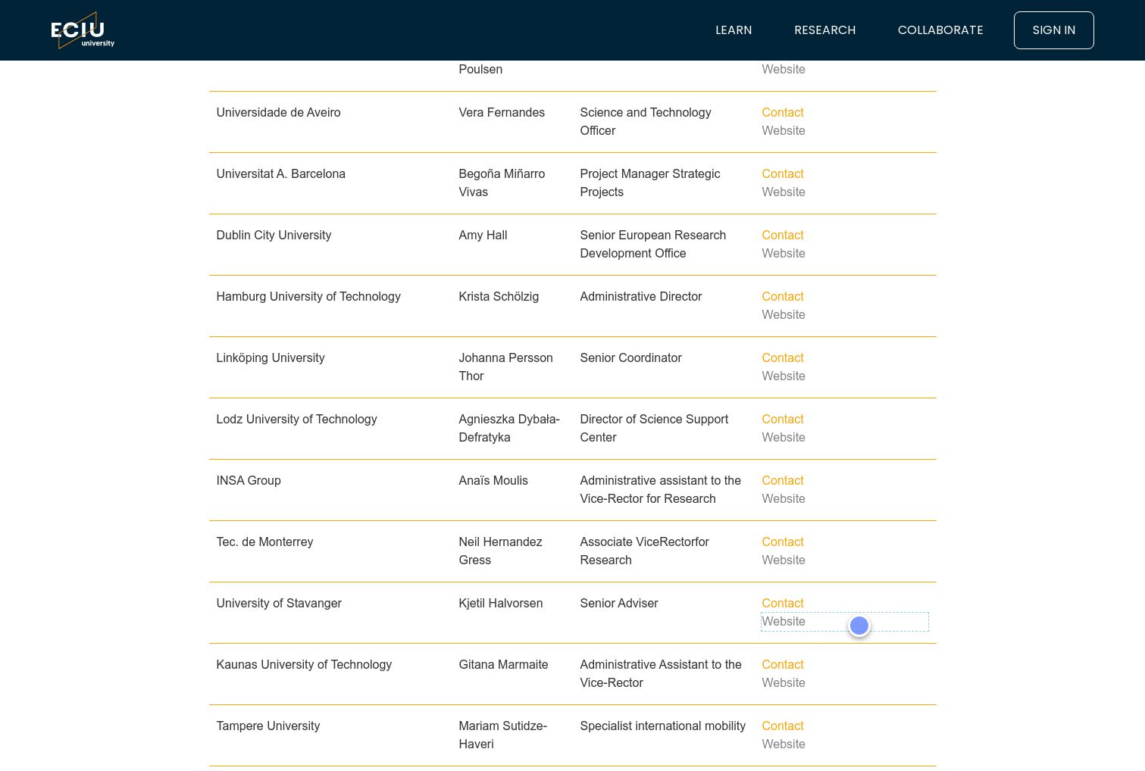Image resolution: width=1145 pixels, height=771 pixels.
Task: Click the role 'Associate ViceRectorfor Research'
Action: 644,551
